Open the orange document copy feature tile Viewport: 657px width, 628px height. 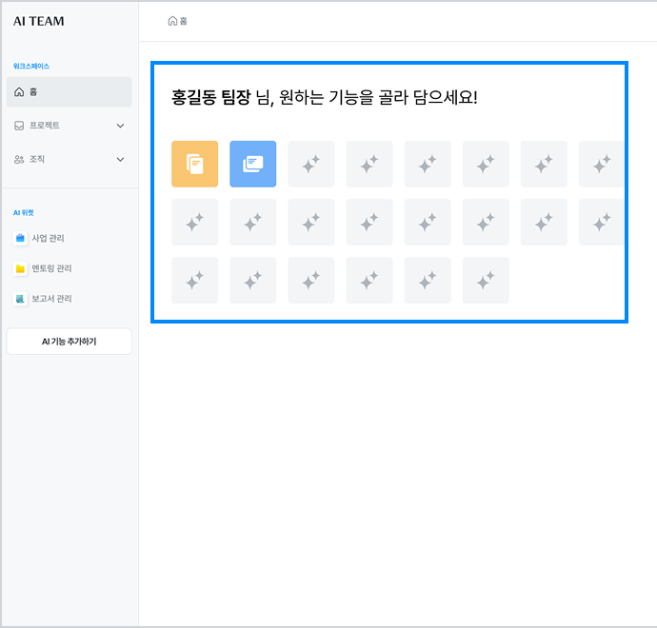coord(194,164)
